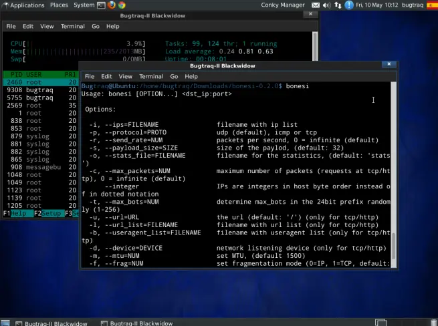The image size is (438, 326).
Task: Open the Places menu
Action: tap(59, 5)
